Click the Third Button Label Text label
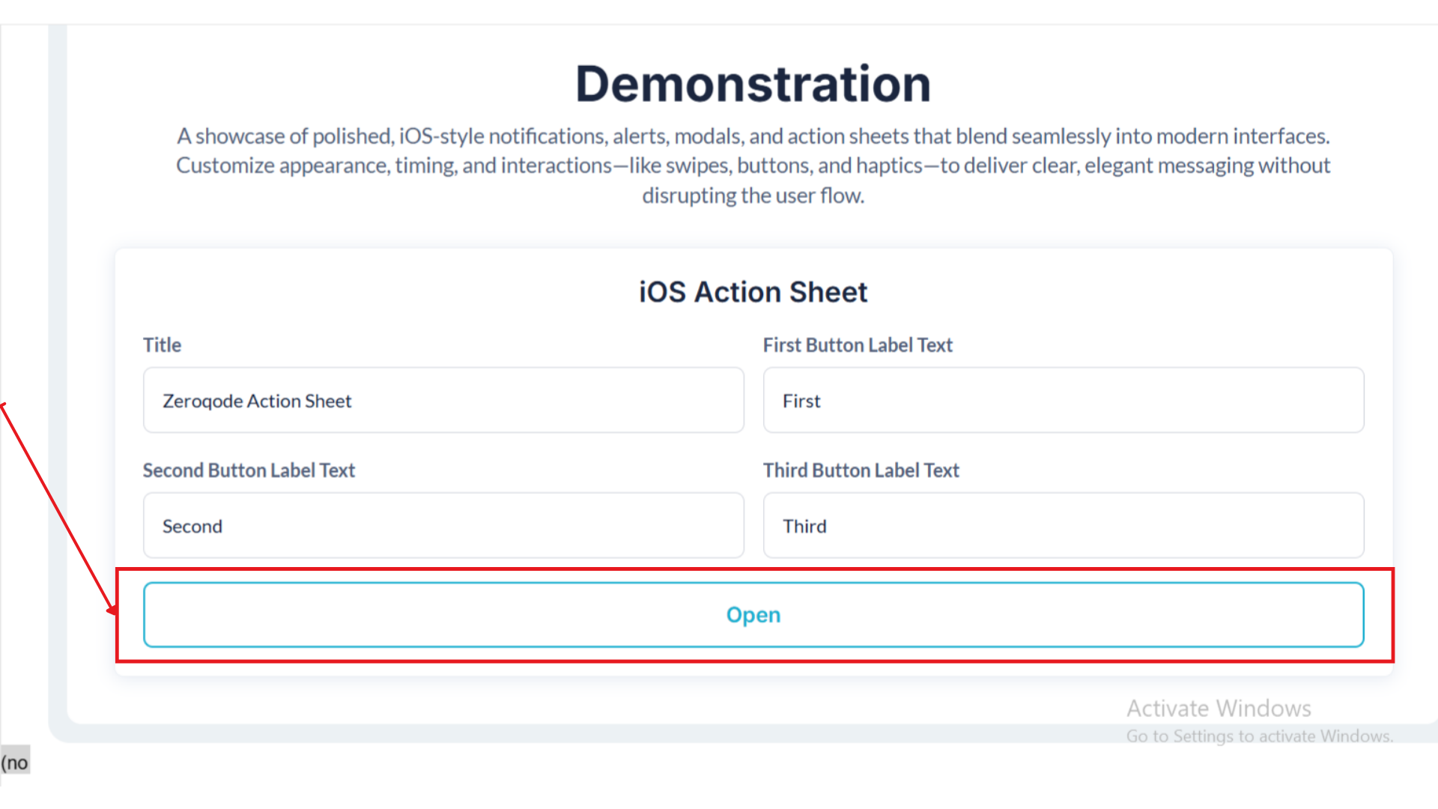The height and width of the screenshot is (809, 1438). [x=861, y=470]
